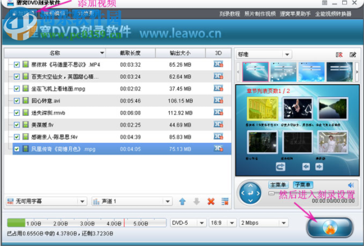The image size is (364, 246).
Task: Click the burn disc flame button
Action: click(x=329, y=227)
